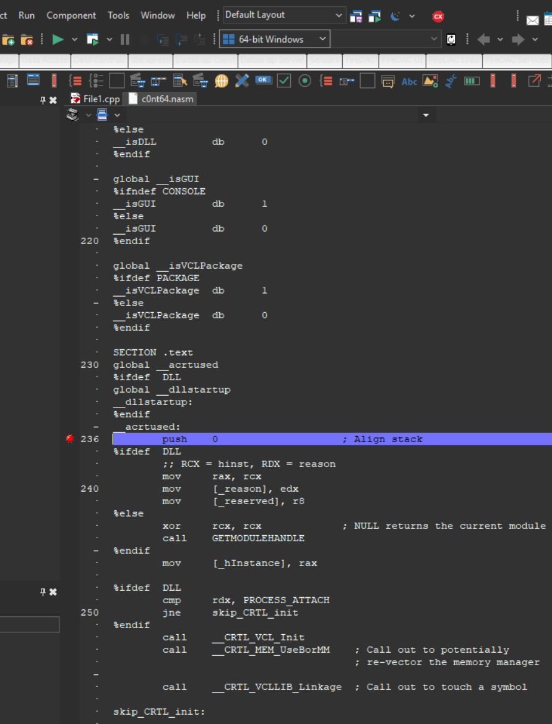Select the OK button component icon
The image size is (552, 724).
tap(263, 81)
